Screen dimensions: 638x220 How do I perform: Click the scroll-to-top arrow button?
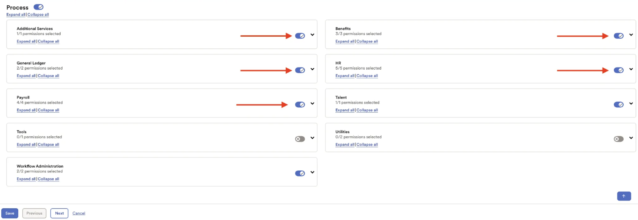click(x=624, y=196)
